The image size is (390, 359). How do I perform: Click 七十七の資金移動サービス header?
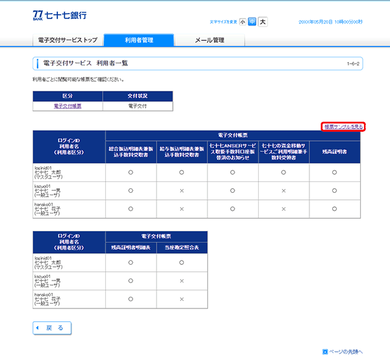[283, 152]
